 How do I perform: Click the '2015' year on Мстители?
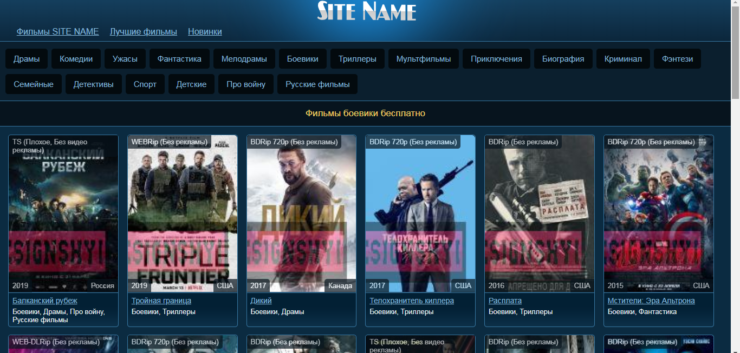[615, 285]
